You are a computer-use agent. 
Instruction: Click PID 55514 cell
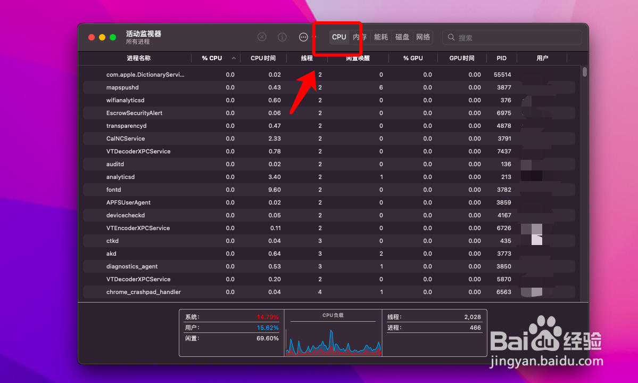[x=502, y=75]
